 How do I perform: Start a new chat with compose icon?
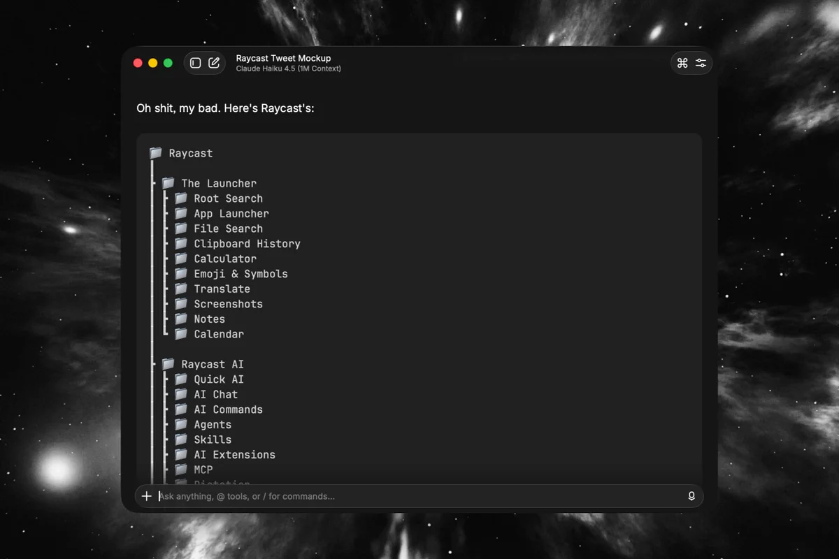click(214, 63)
